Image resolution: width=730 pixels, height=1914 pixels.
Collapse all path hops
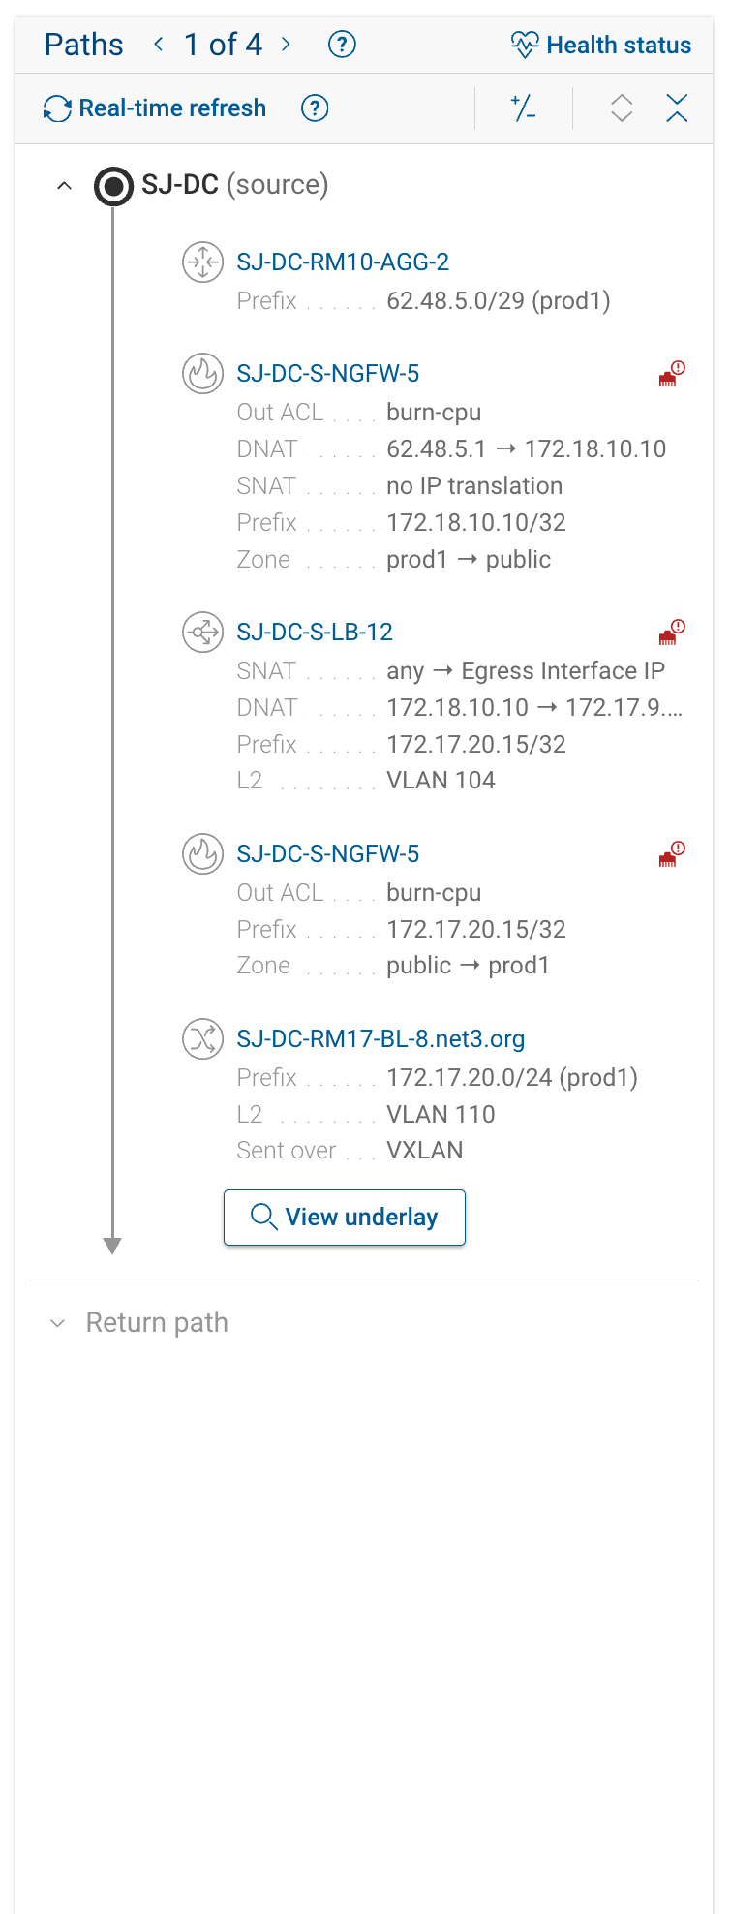click(677, 108)
